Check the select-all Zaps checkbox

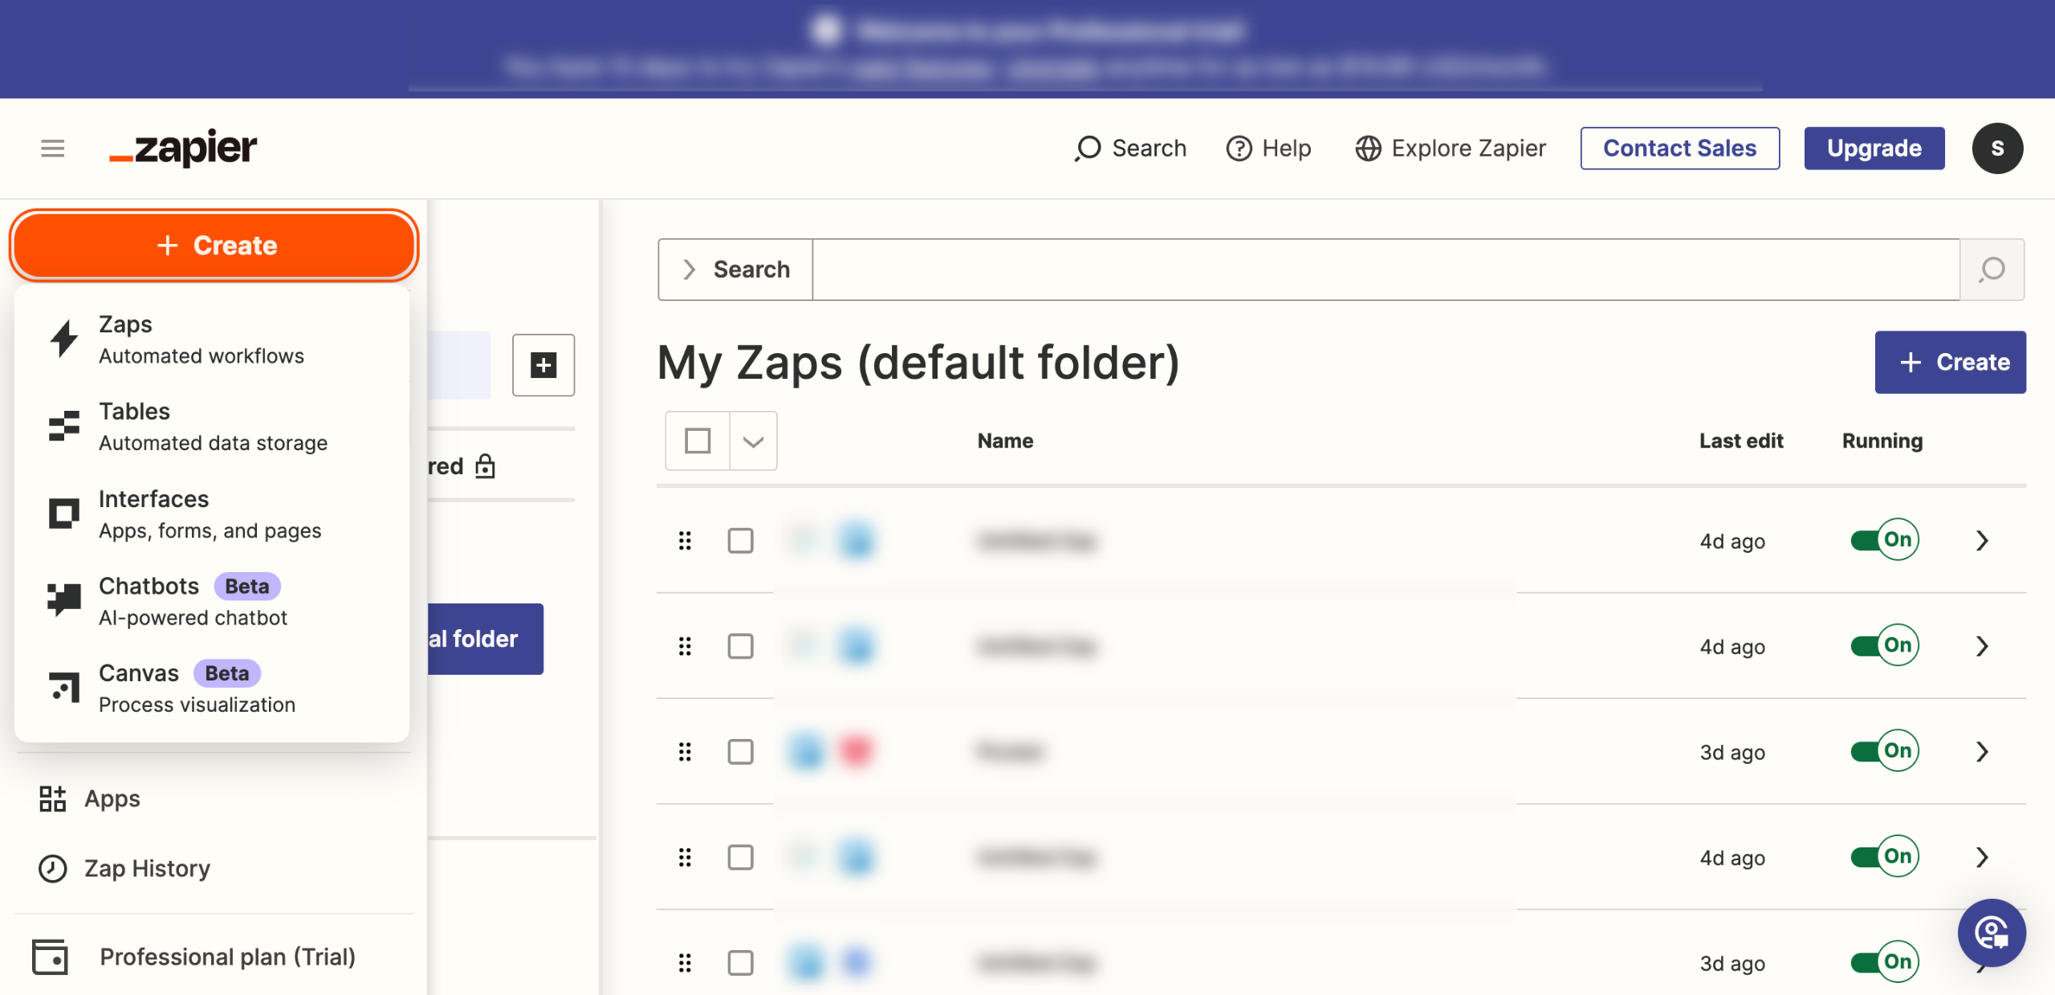click(x=698, y=441)
